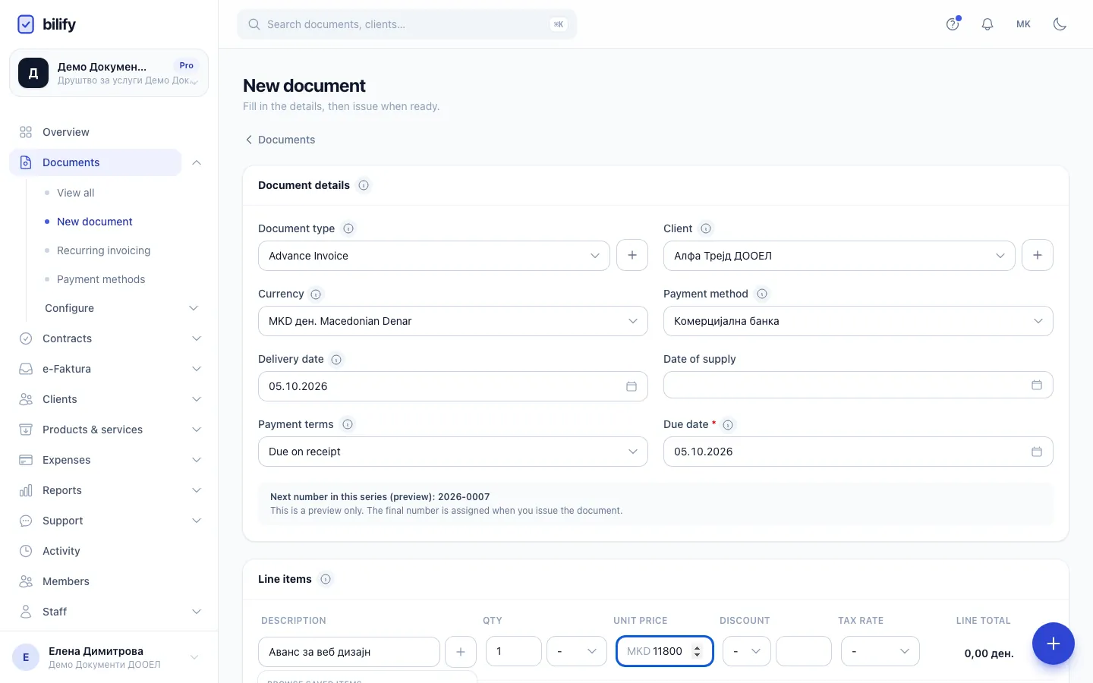Show Due date info icon

[728, 425]
